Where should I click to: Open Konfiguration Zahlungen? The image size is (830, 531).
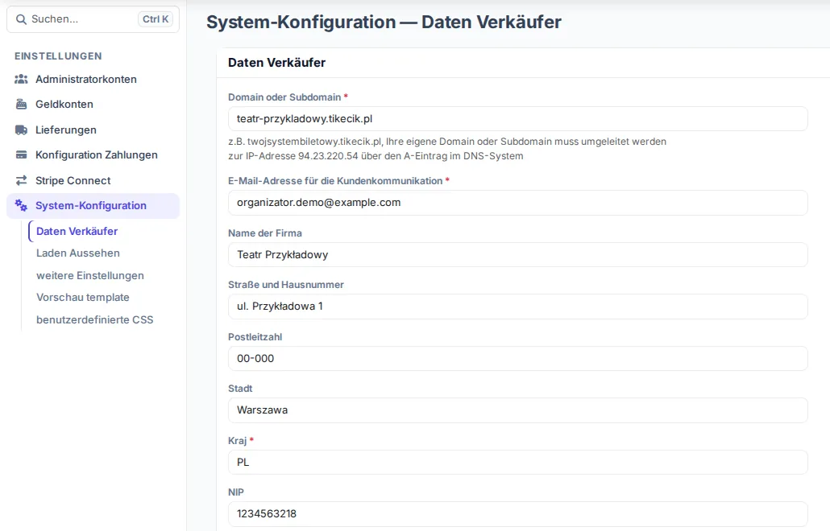[93, 154]
